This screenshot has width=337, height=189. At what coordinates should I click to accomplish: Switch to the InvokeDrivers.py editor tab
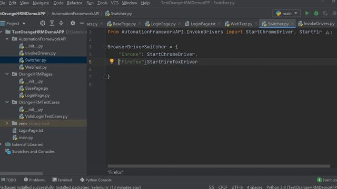click(x=316, y=24)
